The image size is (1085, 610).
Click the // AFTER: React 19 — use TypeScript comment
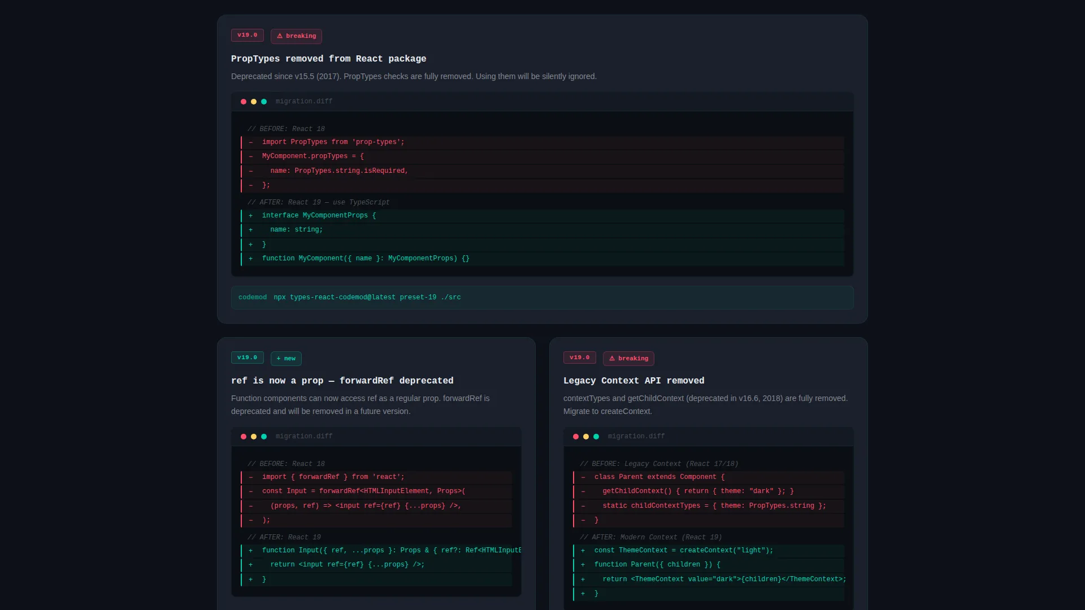pyautogui.click(x=318, y=203)
